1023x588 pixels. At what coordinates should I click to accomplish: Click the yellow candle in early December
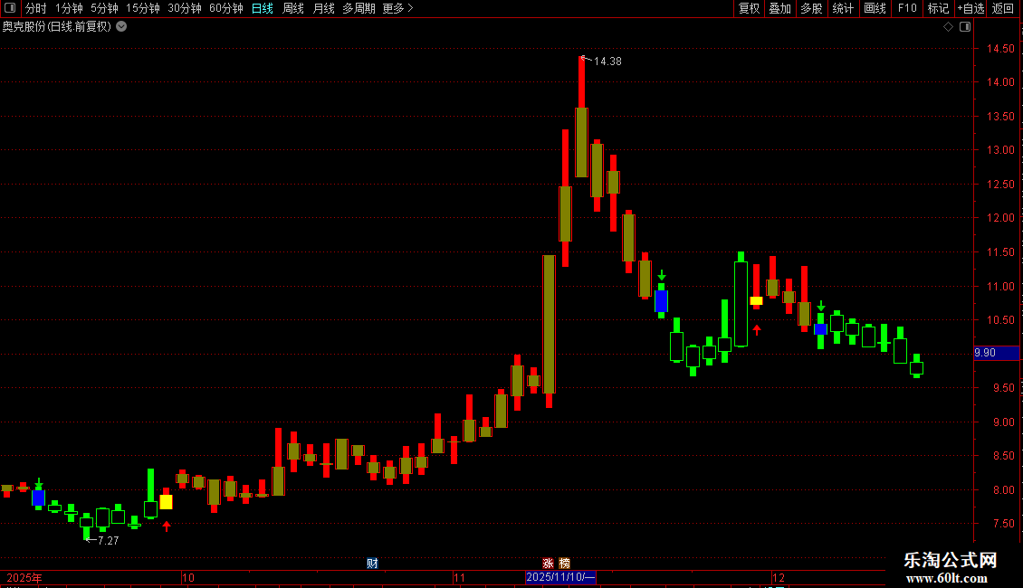click(x=756, y=300)
